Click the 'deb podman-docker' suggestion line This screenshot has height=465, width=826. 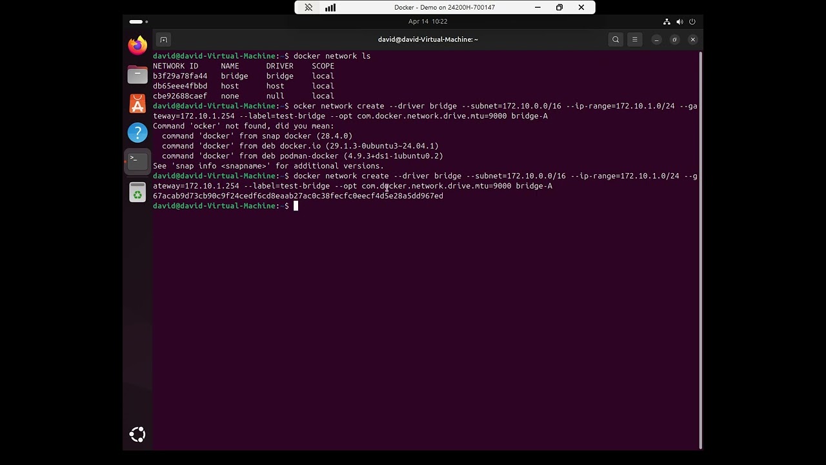(303, 156)
